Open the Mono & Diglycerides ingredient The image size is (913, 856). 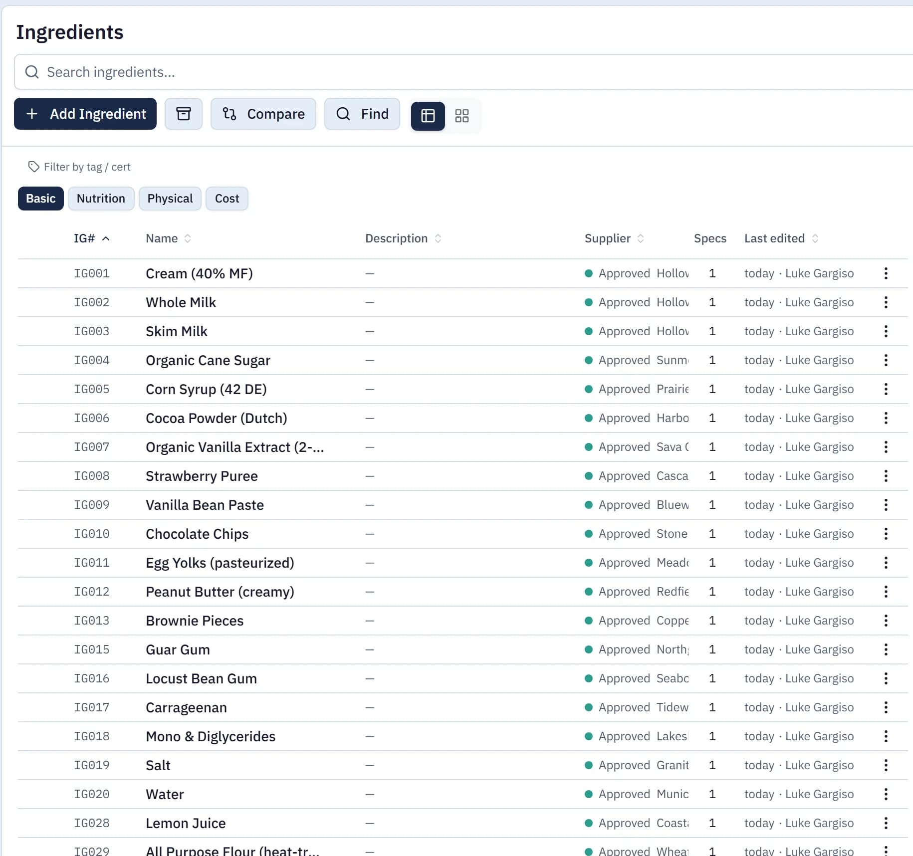tap(211, 736)
